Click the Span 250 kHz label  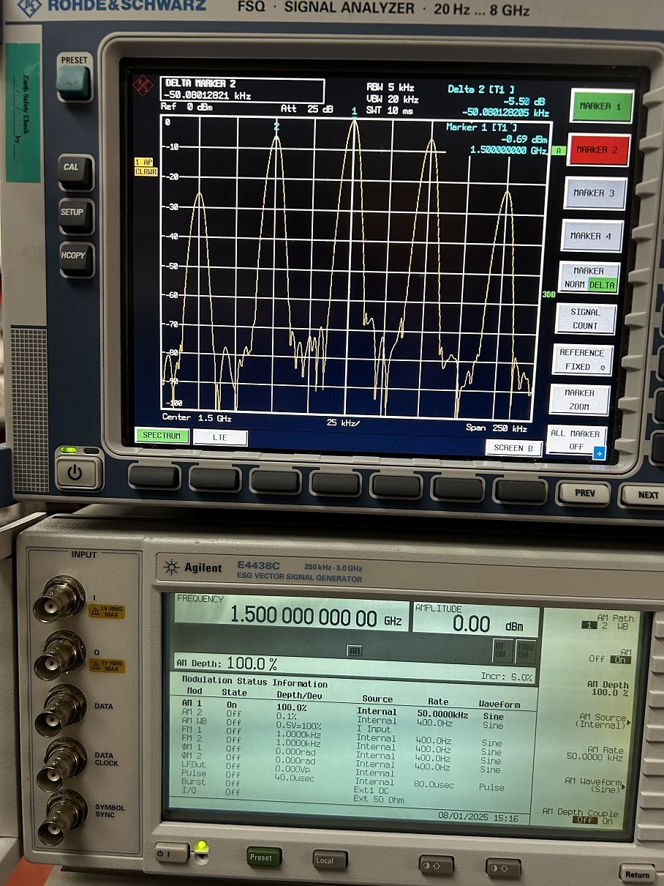pos(497,428)
